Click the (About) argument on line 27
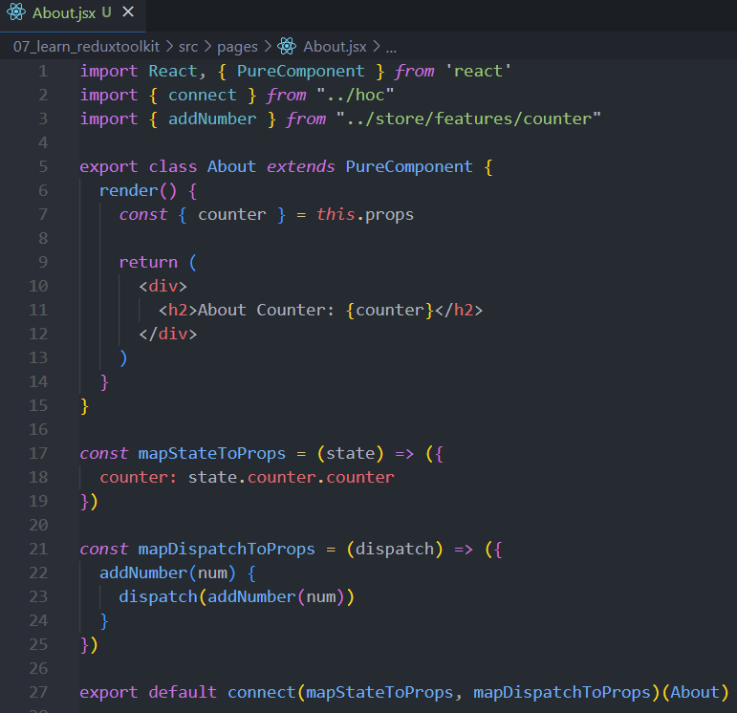 pos(695,692)
